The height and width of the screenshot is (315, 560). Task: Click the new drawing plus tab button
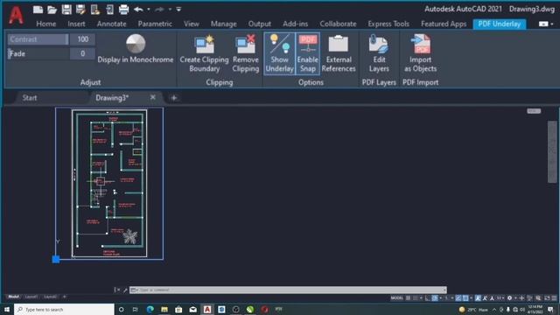174,97
